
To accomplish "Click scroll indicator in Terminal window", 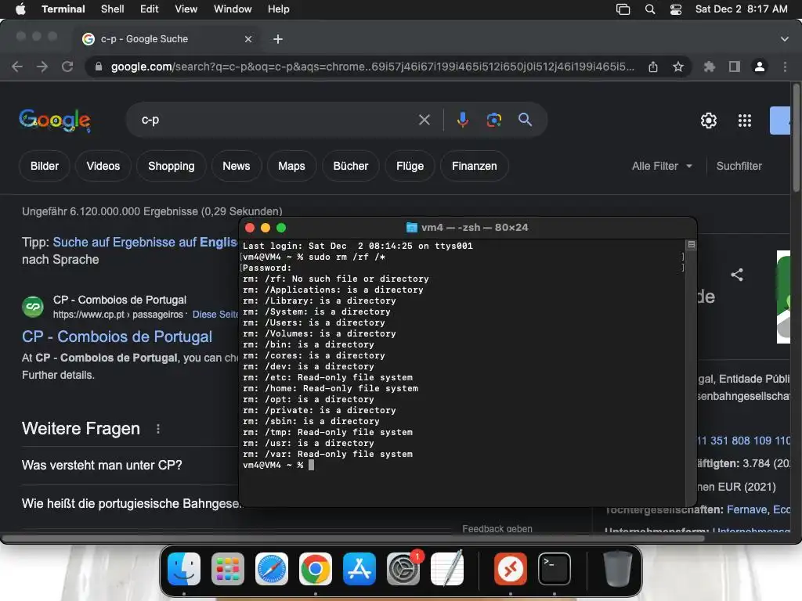I will [691, 245].
